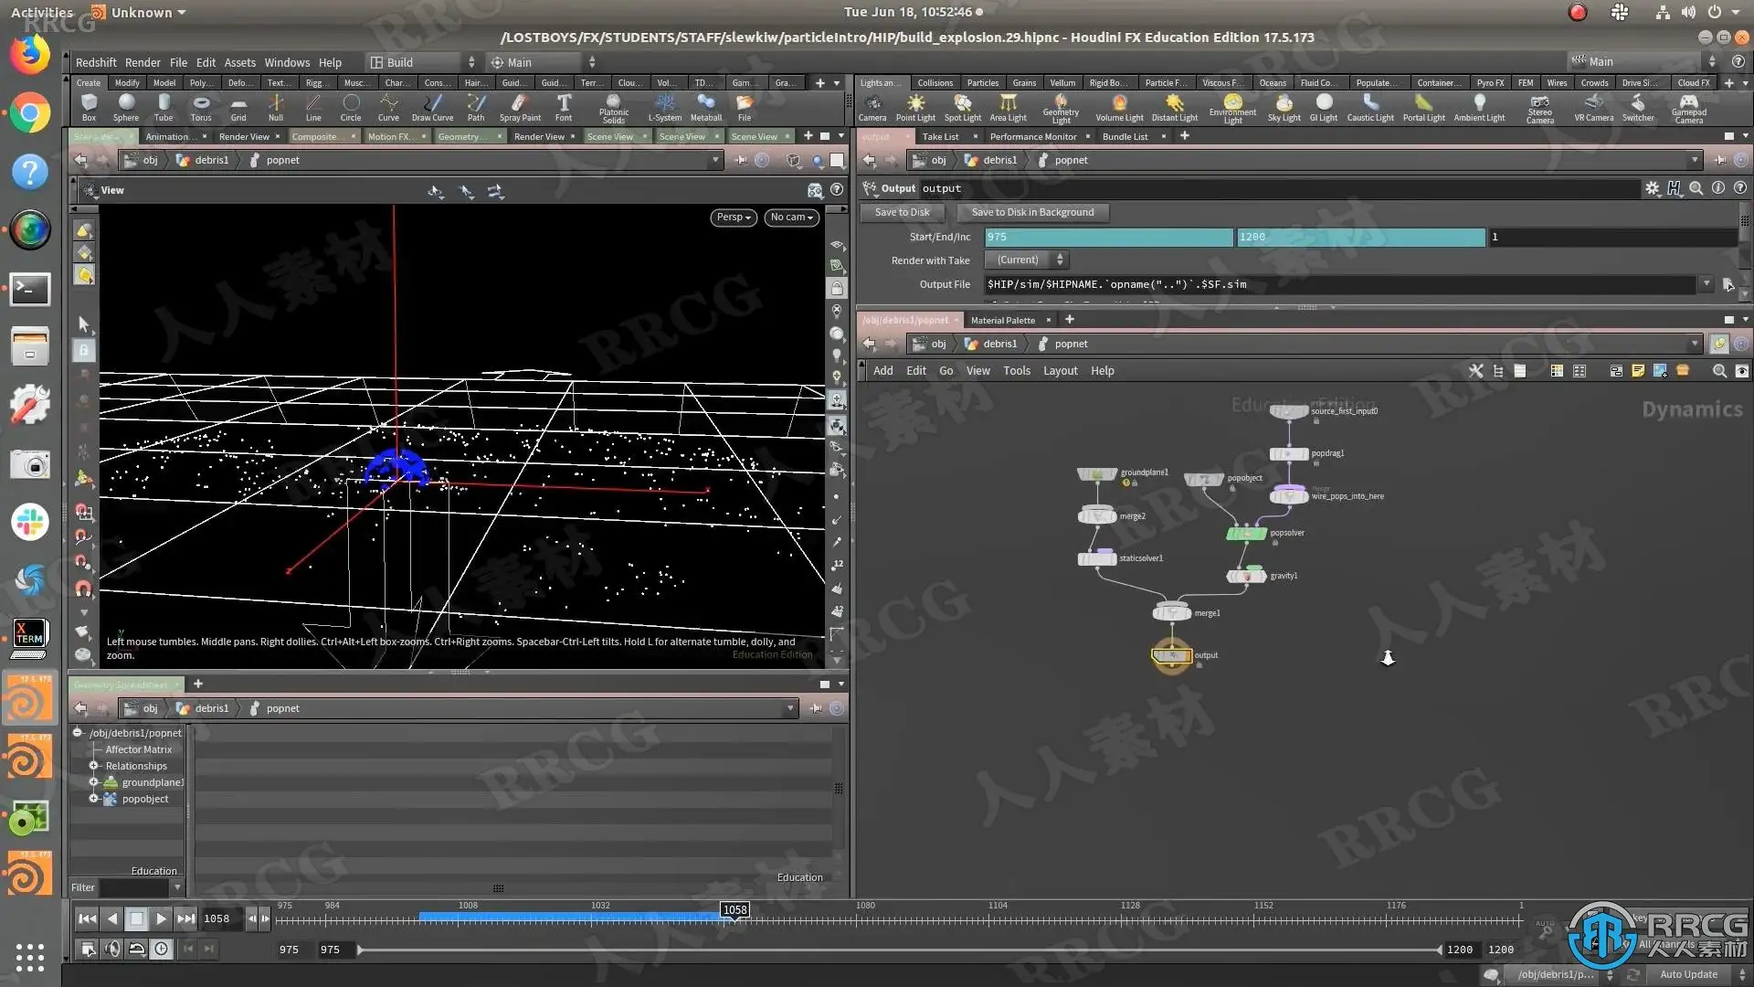Select the popsolver node

coord(1246,533)
